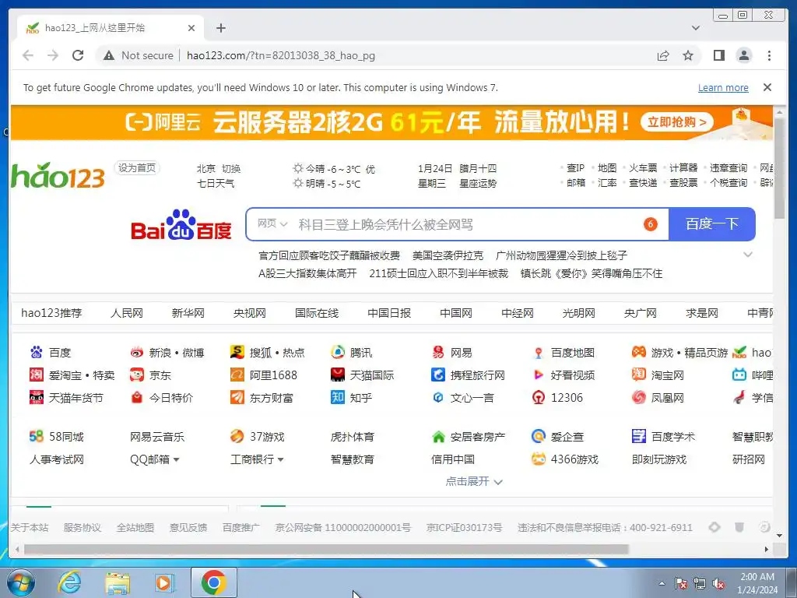Click the Baidu paw logo
Screen dimensions: 797x598
pos(181,223)
